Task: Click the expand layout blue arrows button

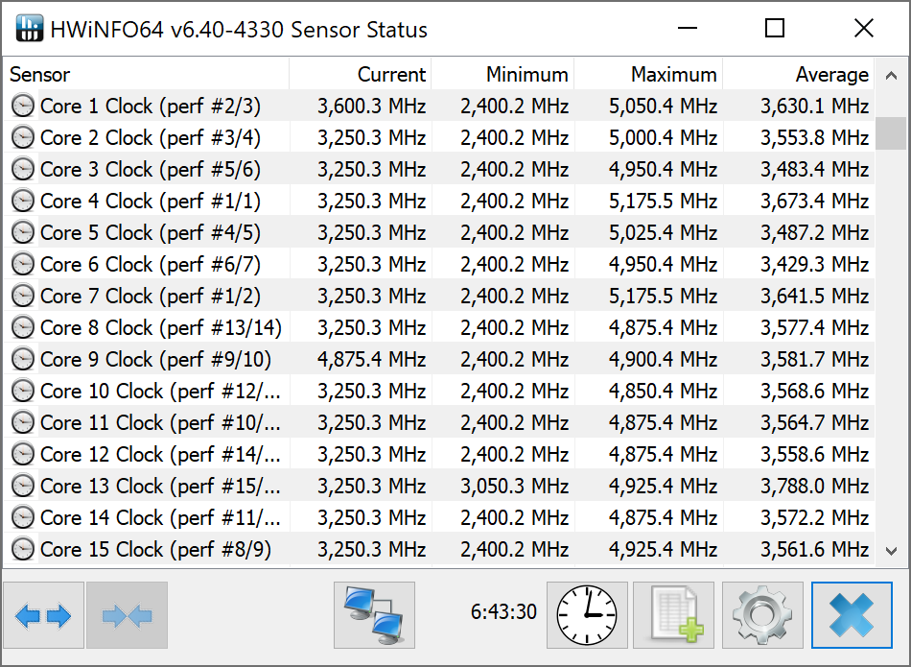Action: [43, 615]
